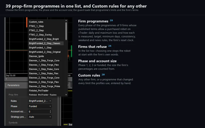Click the list scrollbar down arrow

[x=66, y=95]
